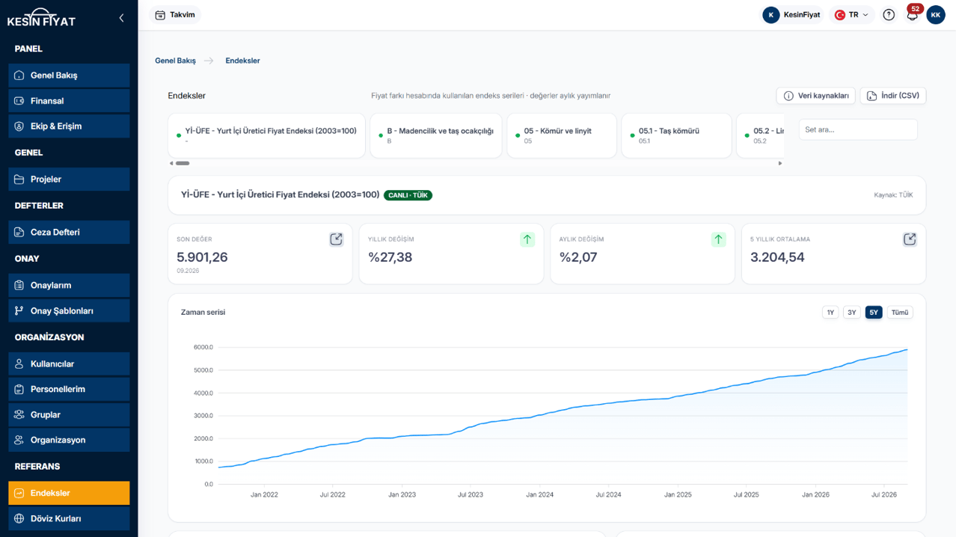The height and width of the screenshot is (537, 956).
Task: Click the KESİN FİYAT logo
Action: [41, 18]
